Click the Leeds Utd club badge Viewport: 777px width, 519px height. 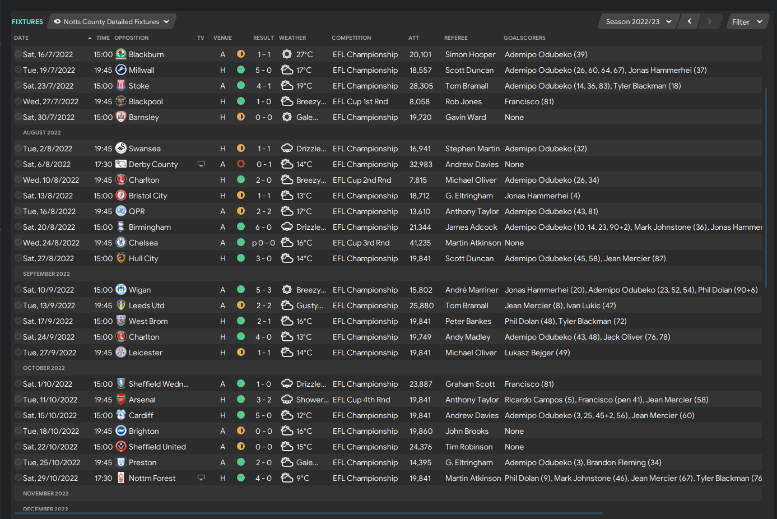[x=120, y=305]
